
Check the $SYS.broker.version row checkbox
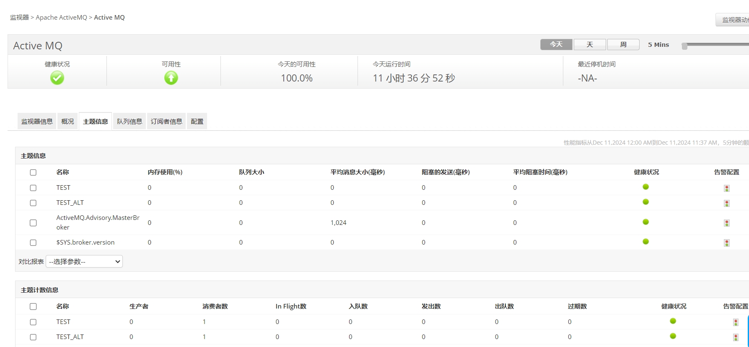[x=33, y=242]
